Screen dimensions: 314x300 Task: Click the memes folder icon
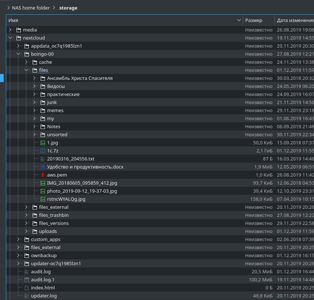click(43, 111)
